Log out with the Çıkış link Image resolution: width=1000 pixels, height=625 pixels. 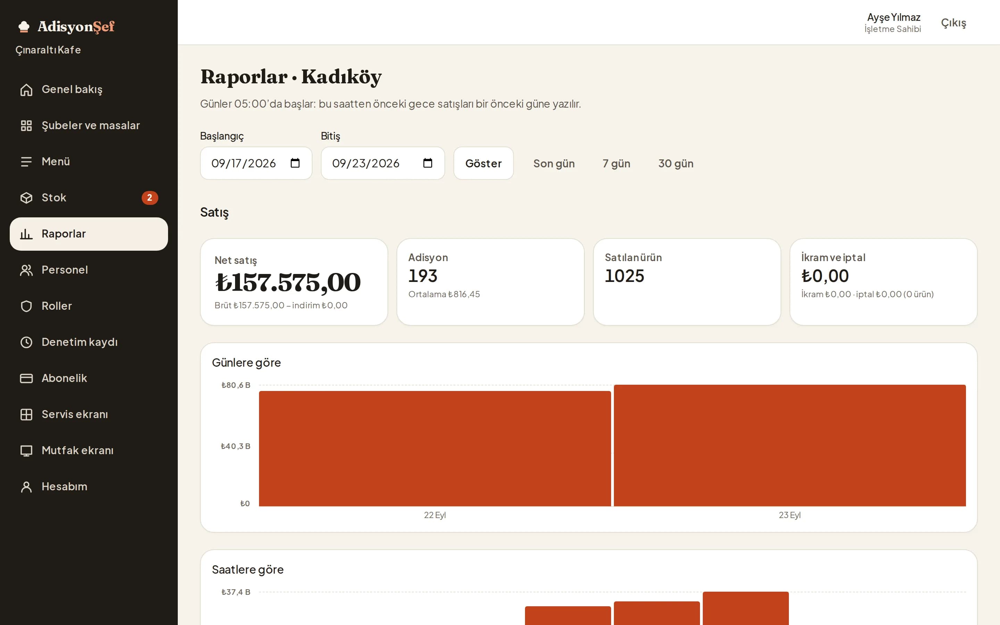953,23
